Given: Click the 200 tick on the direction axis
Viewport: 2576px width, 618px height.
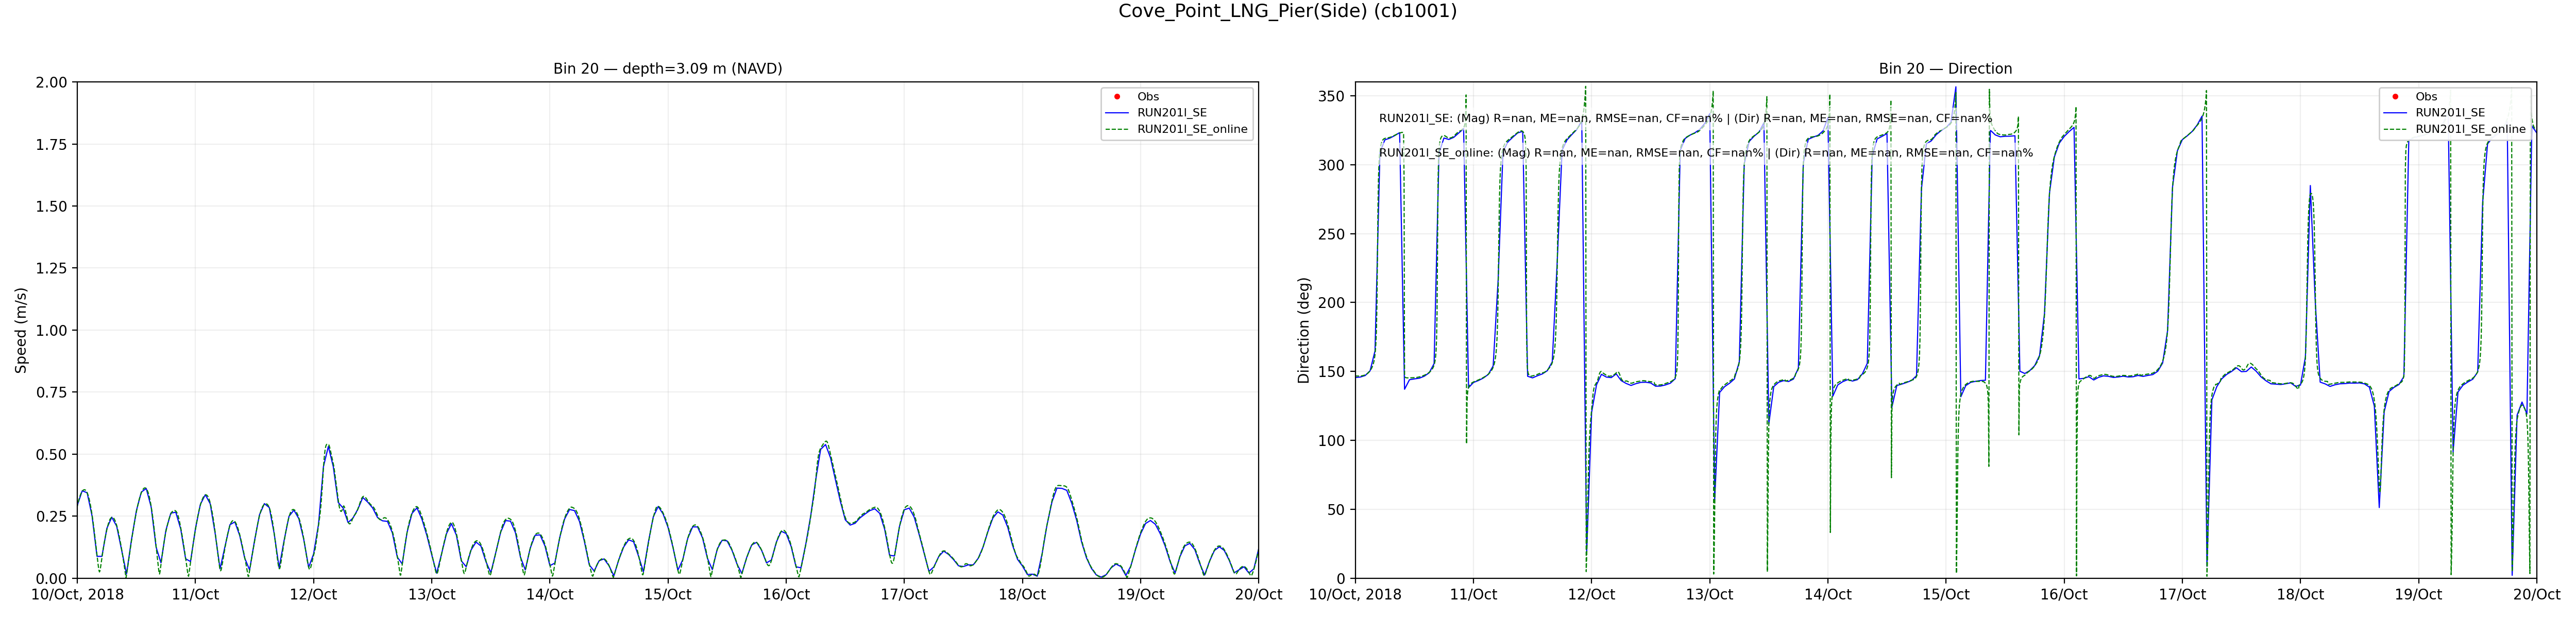Looking at the screenshot, I should [x=1332, y=302].
